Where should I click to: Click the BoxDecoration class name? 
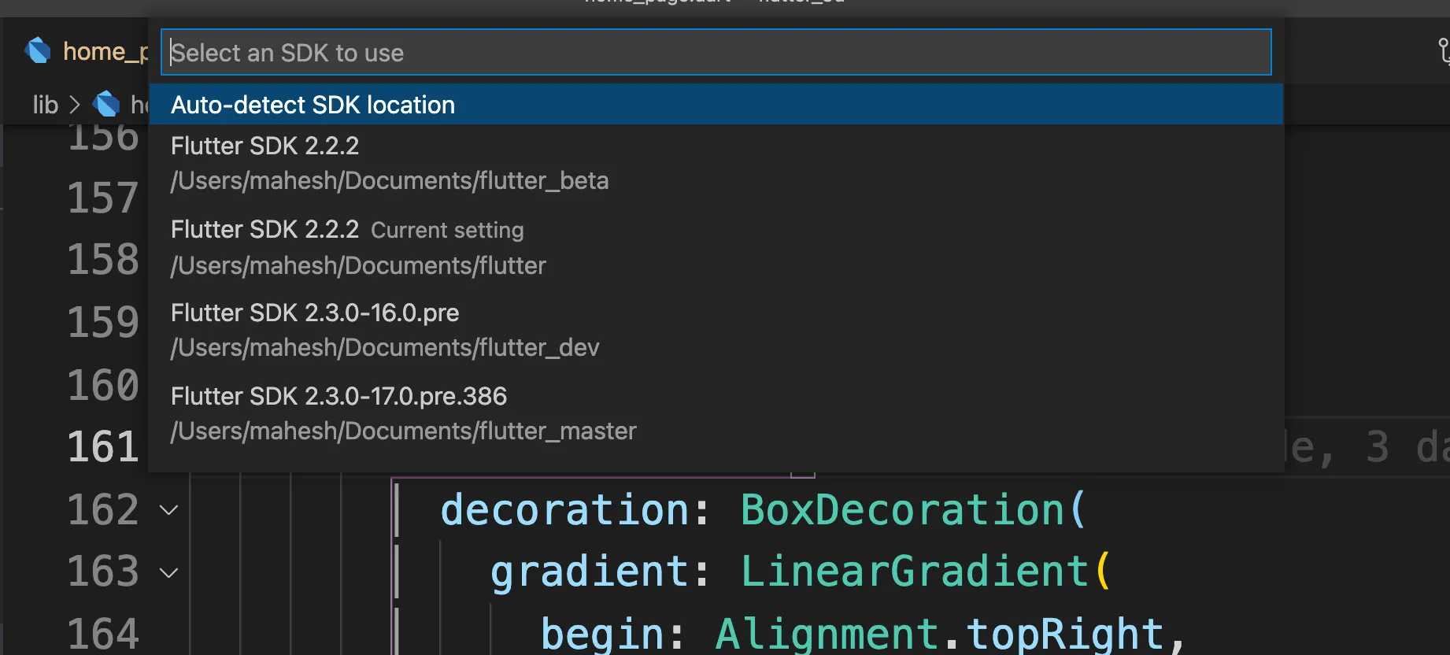(903, 509)
